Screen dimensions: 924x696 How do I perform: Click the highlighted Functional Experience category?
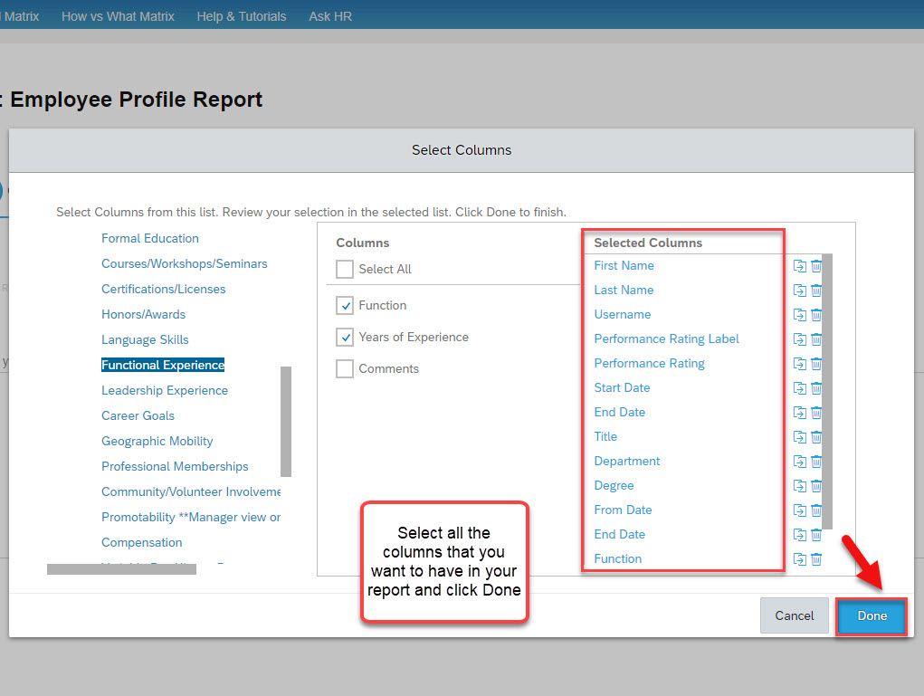click(163, 365)
